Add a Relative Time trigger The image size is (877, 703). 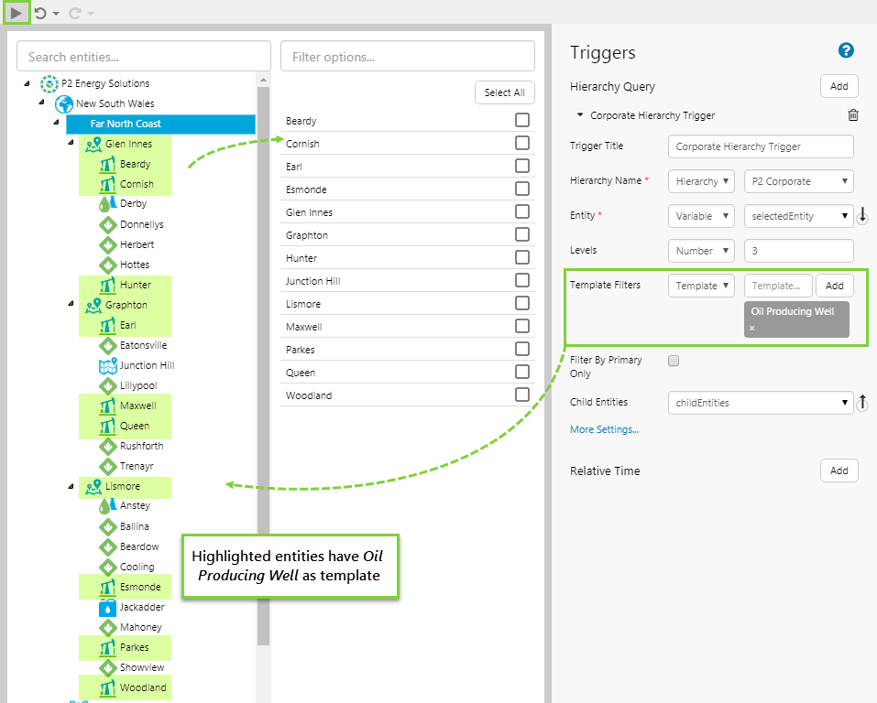839,470
